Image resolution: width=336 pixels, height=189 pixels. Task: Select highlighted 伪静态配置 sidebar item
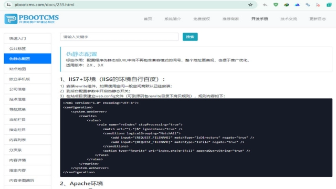click(x=28, y=59)
